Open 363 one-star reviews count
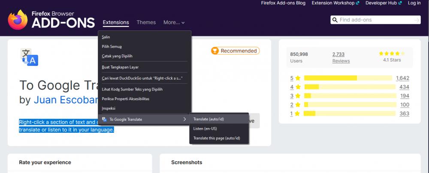 click(x=404, y=113)
